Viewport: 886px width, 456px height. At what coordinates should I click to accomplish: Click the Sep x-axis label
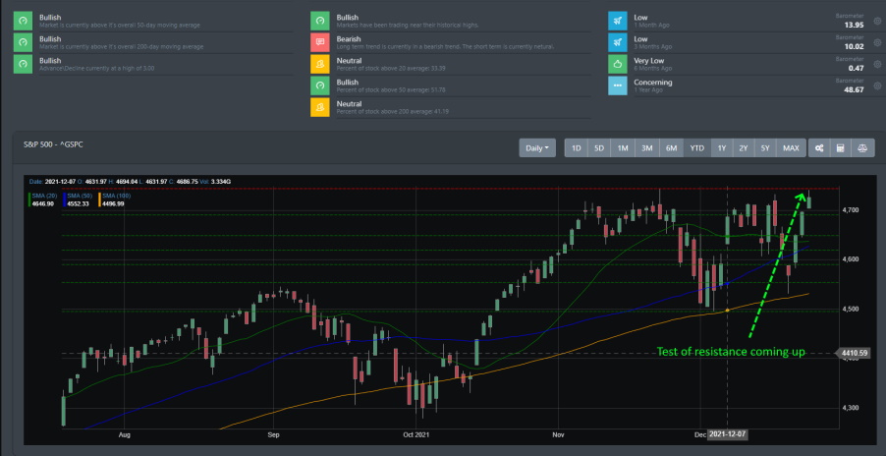point(273,435)
